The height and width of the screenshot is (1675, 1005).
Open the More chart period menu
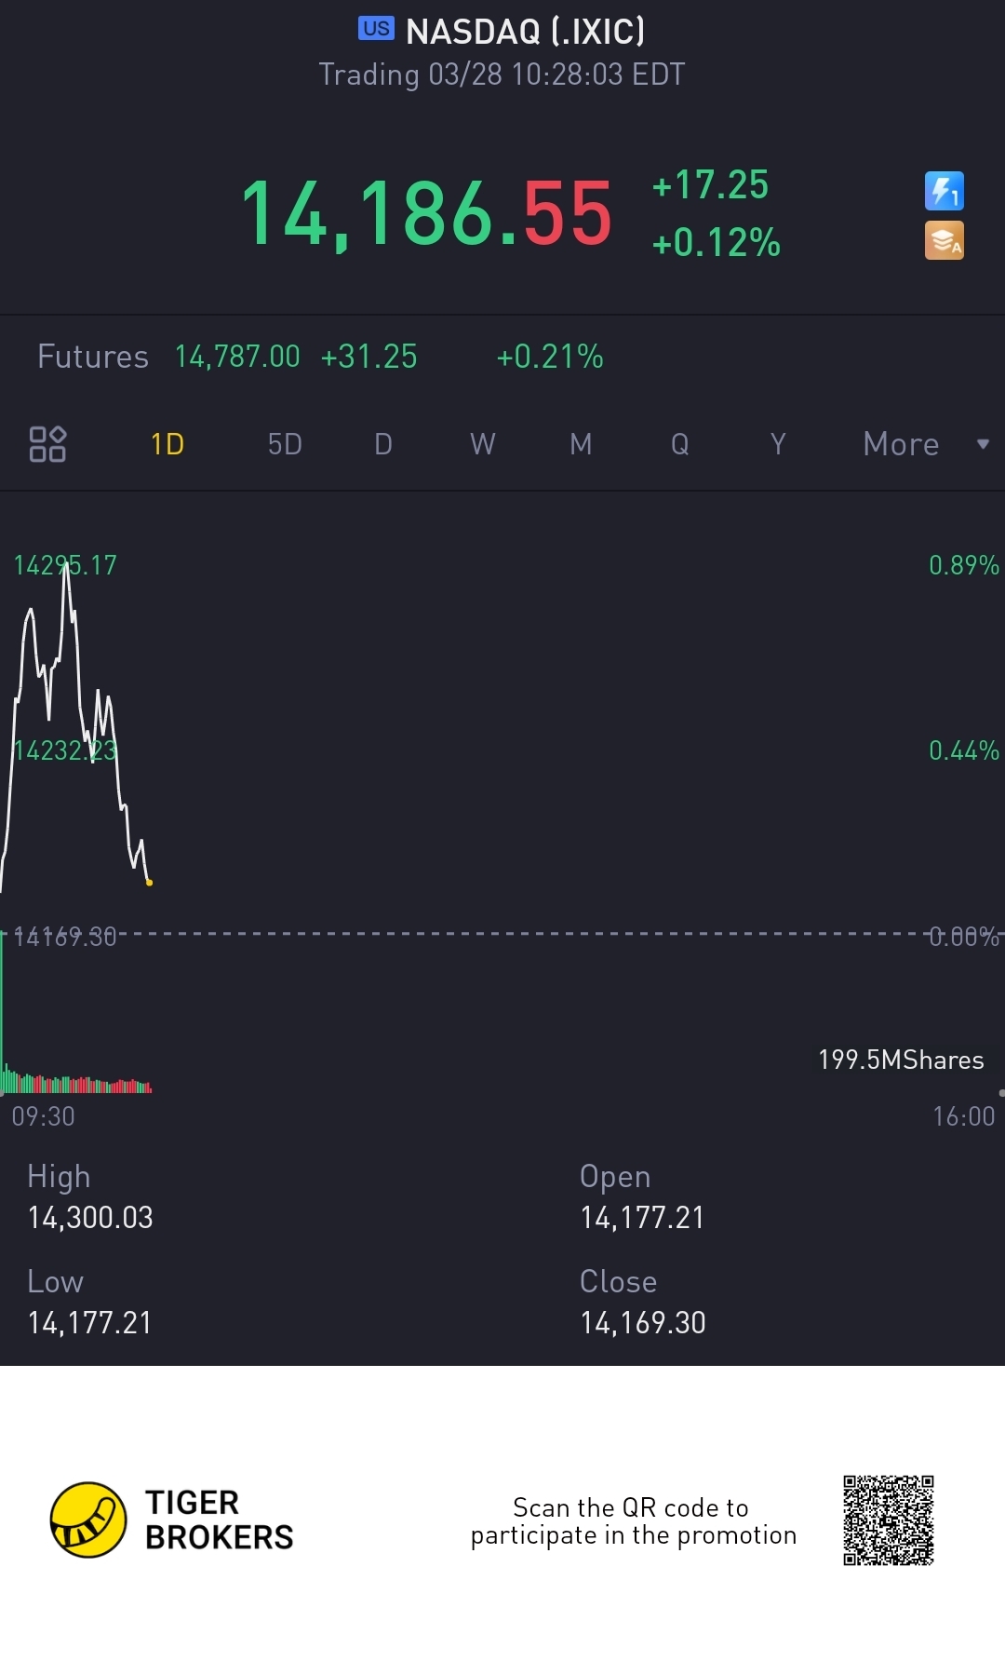pos(901,444)
